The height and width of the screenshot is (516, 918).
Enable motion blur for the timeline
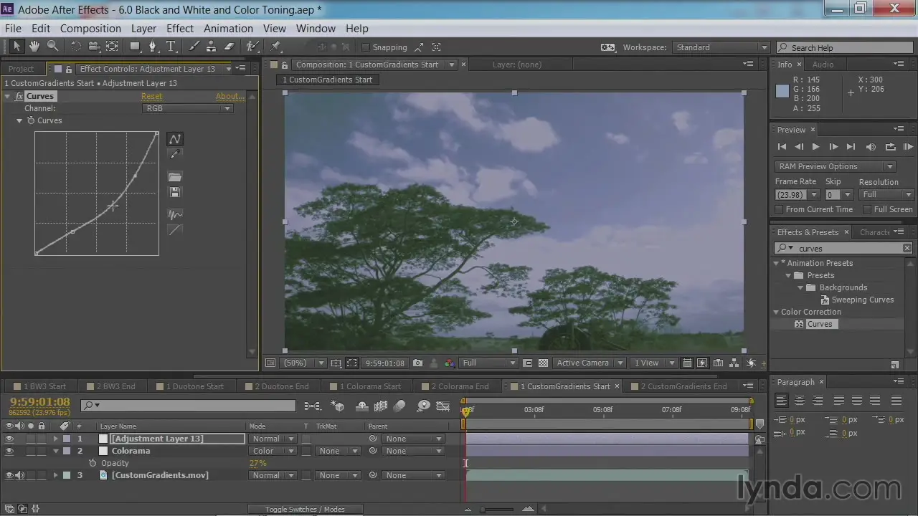[x=399, y=406]
